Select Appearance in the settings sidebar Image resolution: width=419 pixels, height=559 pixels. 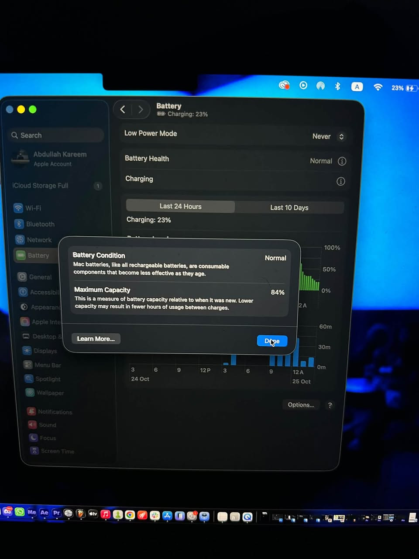coord(41,307)
